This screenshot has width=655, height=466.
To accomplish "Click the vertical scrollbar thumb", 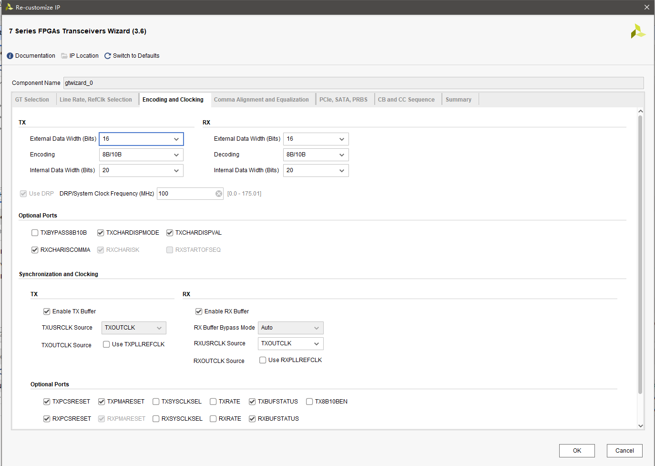I will pos(641,255).
